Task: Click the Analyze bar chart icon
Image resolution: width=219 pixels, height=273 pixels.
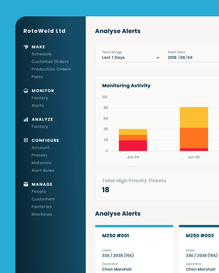Action: tap(26, 120)
